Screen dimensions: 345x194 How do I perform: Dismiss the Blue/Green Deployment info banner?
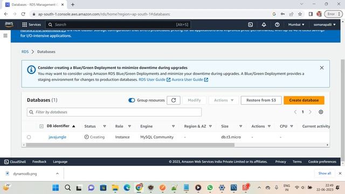(322, 68)
